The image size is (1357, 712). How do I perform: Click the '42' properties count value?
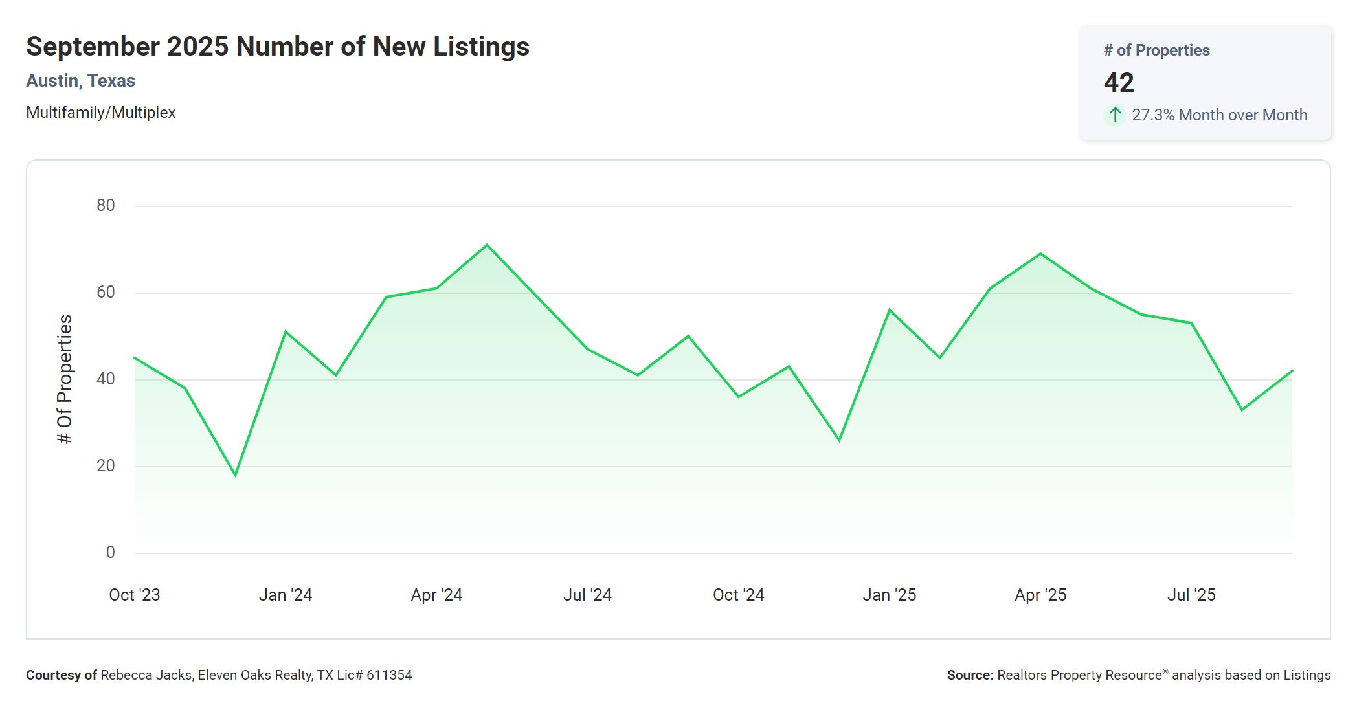tap(1119, 83)
